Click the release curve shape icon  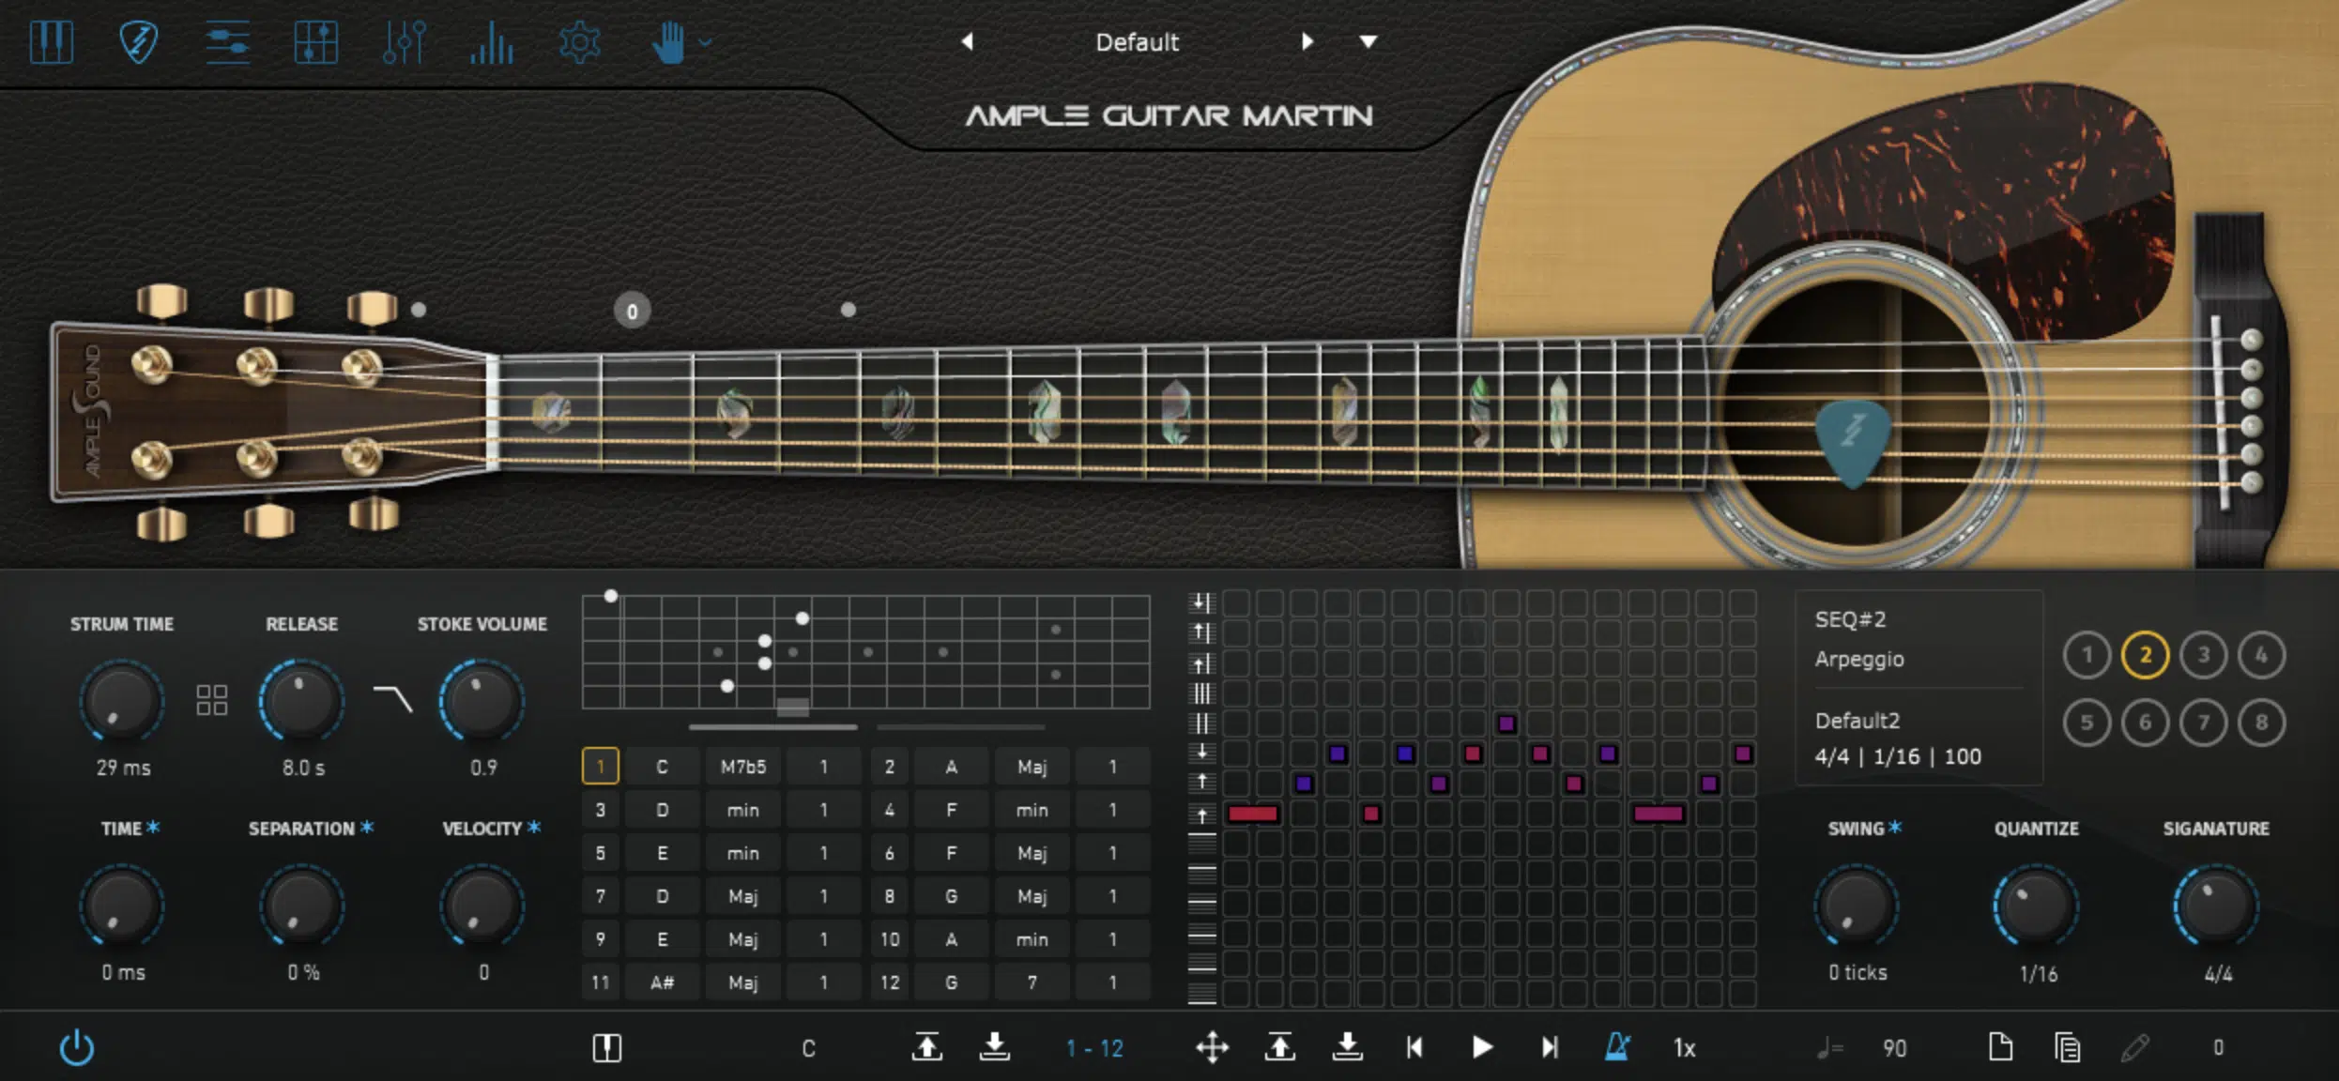392,699
